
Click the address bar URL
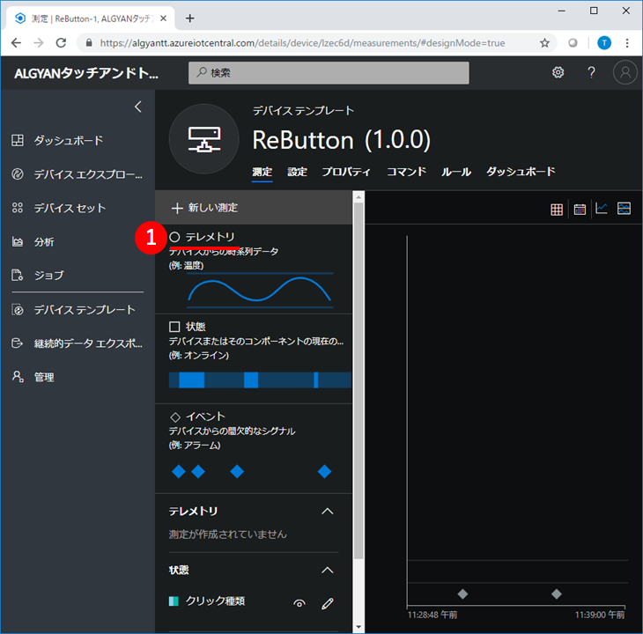point(303,43)
